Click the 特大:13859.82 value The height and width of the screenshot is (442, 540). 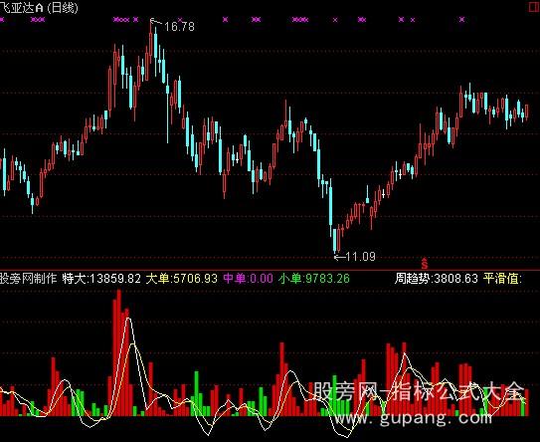(102, 278)
